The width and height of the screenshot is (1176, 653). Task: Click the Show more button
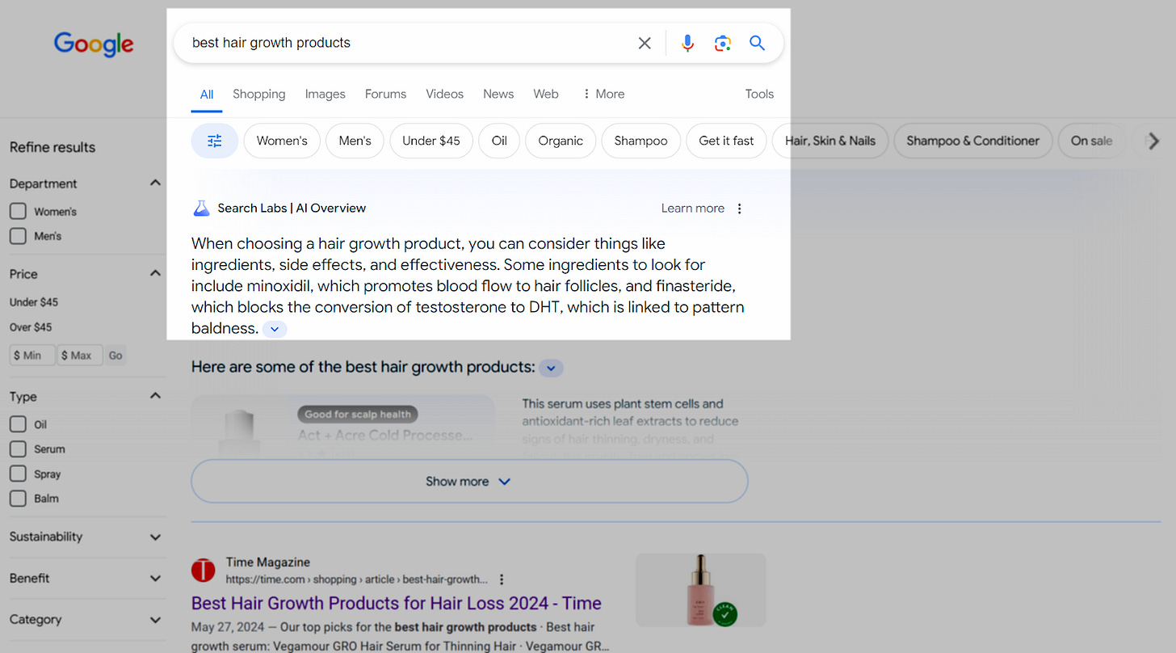coord(469,481)
